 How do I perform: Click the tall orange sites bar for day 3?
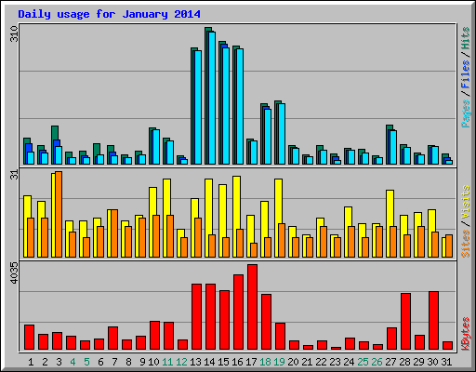click(59, 214)
